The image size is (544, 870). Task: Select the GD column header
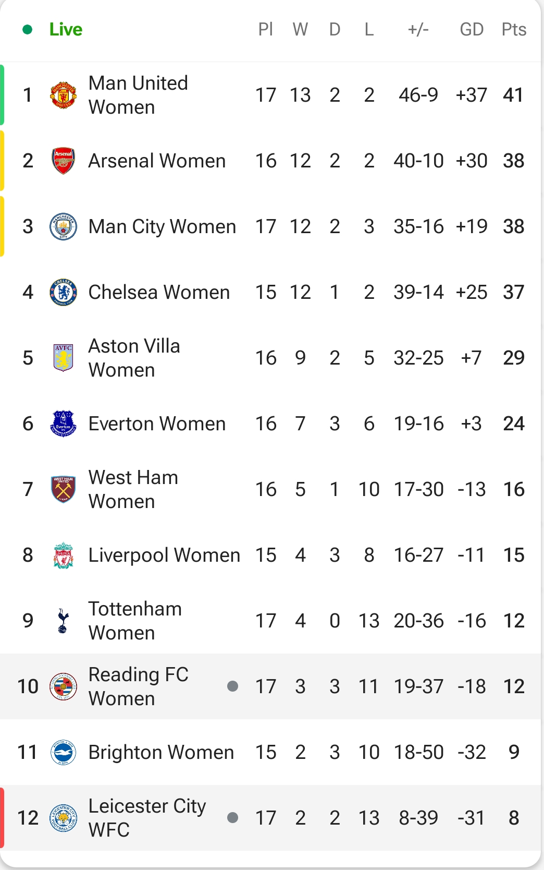click(x=472, y=29)
